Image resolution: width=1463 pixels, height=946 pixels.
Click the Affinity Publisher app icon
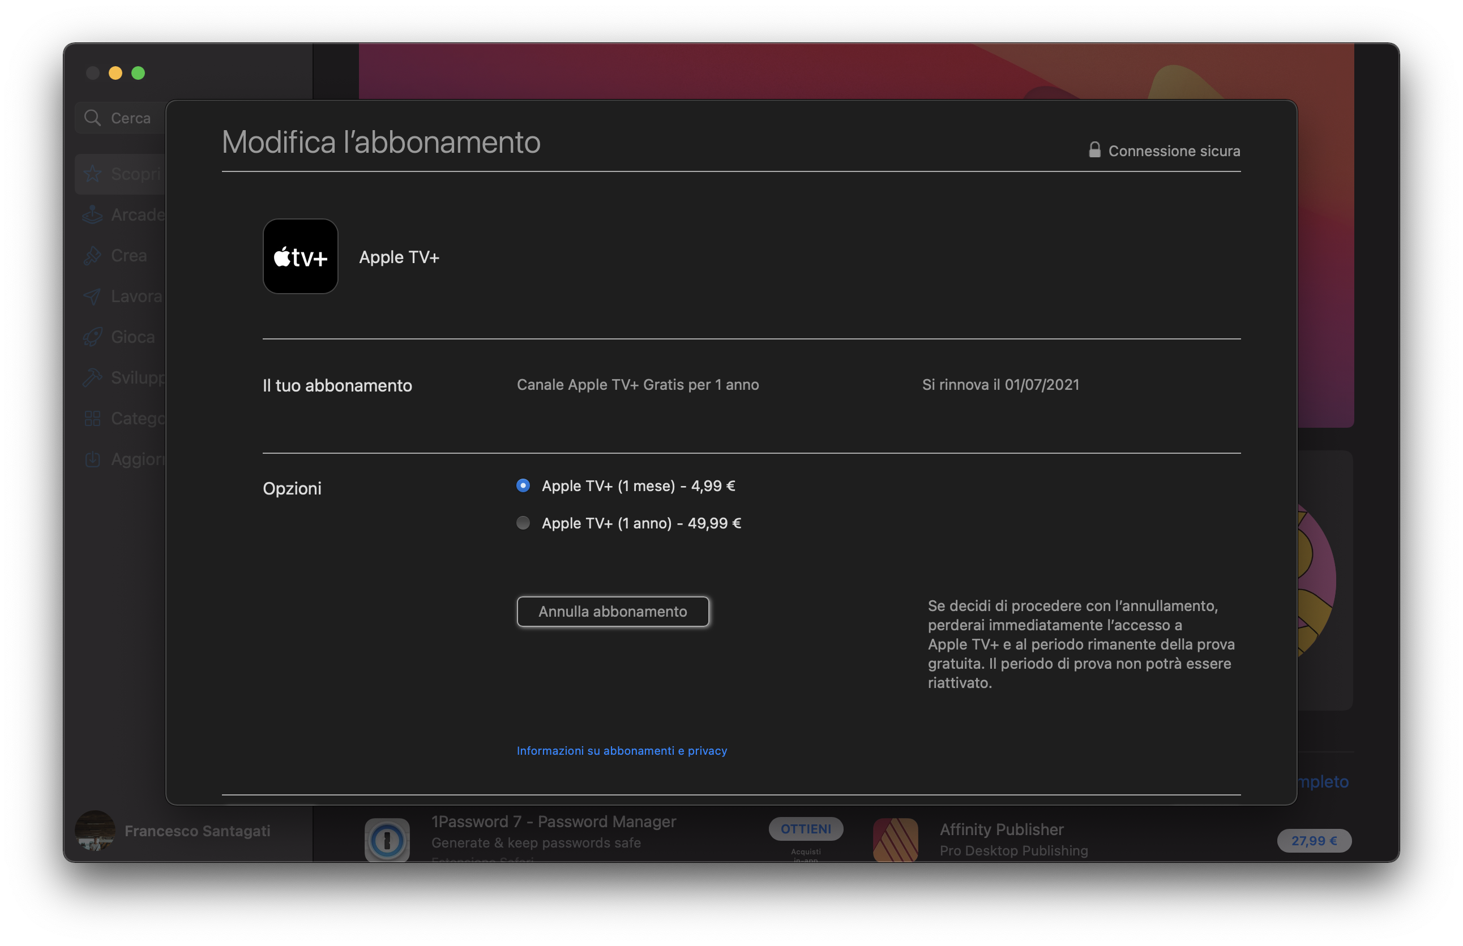coord(895,839)
